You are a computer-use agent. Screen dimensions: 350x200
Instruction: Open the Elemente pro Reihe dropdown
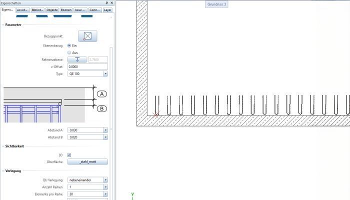[x=105, y=194]
